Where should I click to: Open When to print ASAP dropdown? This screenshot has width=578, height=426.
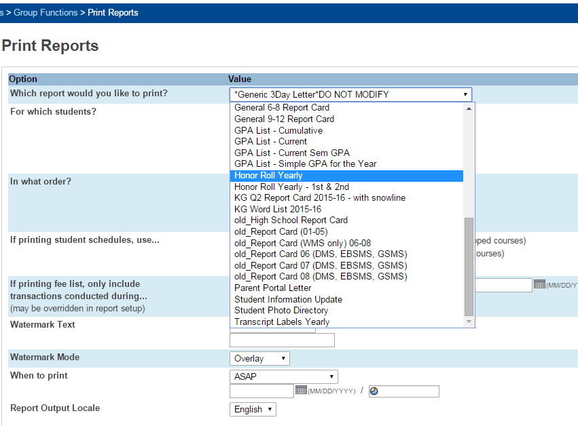tap(283, 376)
